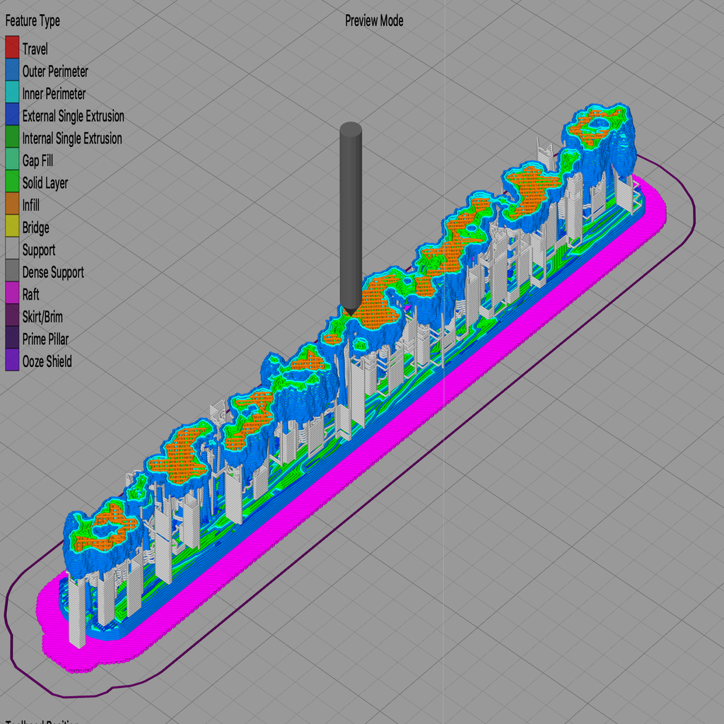Click the 'Dense Support' legend label

coord(53,272)
